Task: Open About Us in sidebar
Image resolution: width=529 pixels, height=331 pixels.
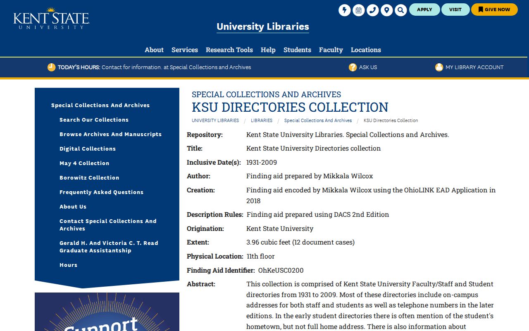Action: coord(73,206)
